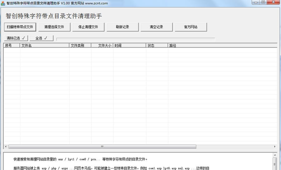Sort by the 序号 column header
This screenshot has width=281, height=170.
click(x=12, y=46)
